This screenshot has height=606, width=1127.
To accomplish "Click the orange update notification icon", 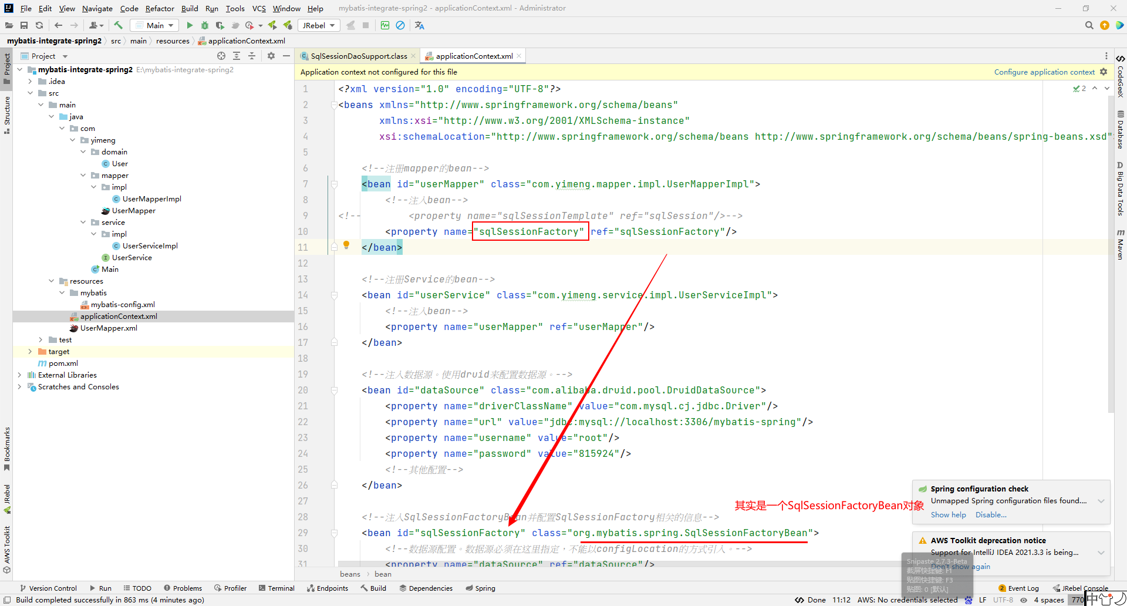I will point(1105,25).
